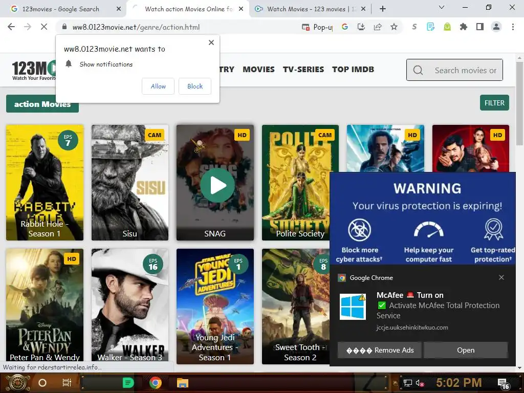The height and width of the screenshot is (393, 524).
Task: Open Chrome from the taskbar
Action: (156, 383)
